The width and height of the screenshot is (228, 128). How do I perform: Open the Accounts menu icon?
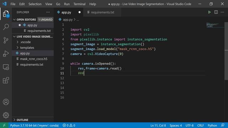pos(6,102)
